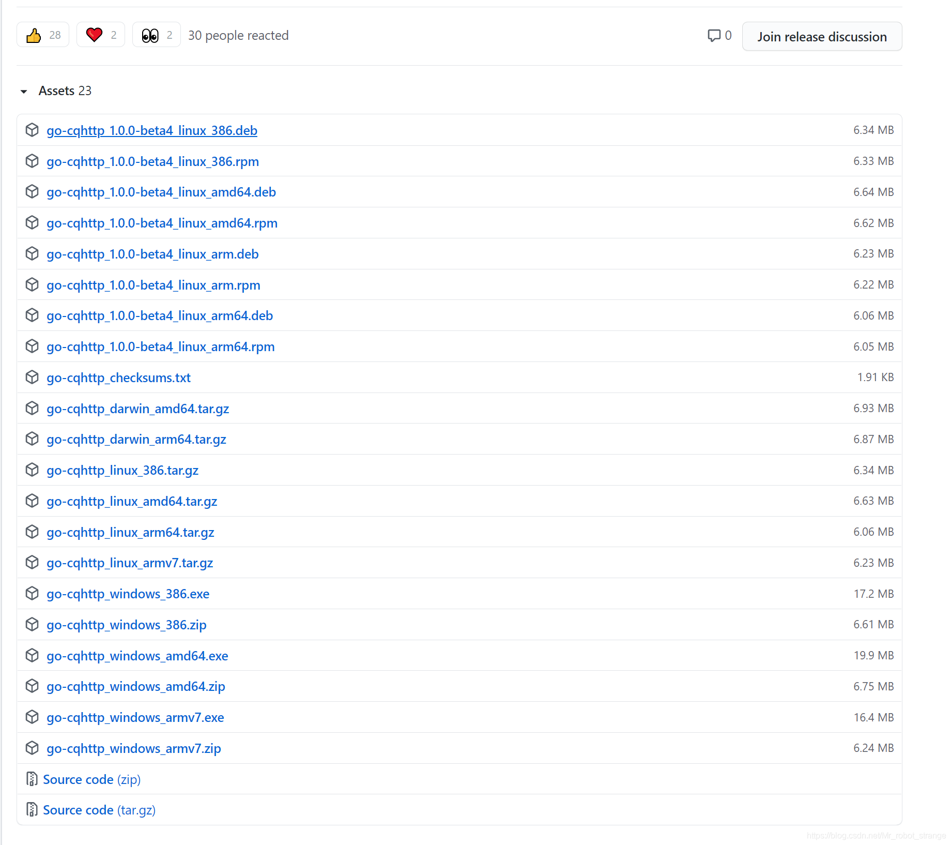
Task: Click package icon beside linux_amd64.deb
Action: click(x=32, y=191)
